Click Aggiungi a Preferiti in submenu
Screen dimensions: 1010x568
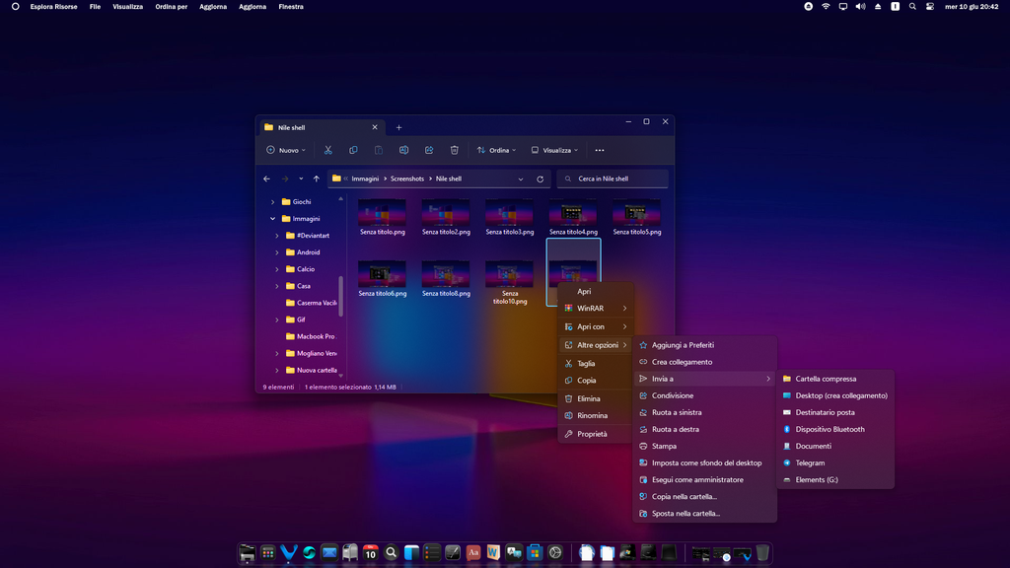click(x=704, y=345)
